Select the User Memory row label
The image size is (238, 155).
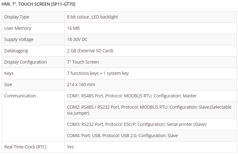(x=18, y=28)
